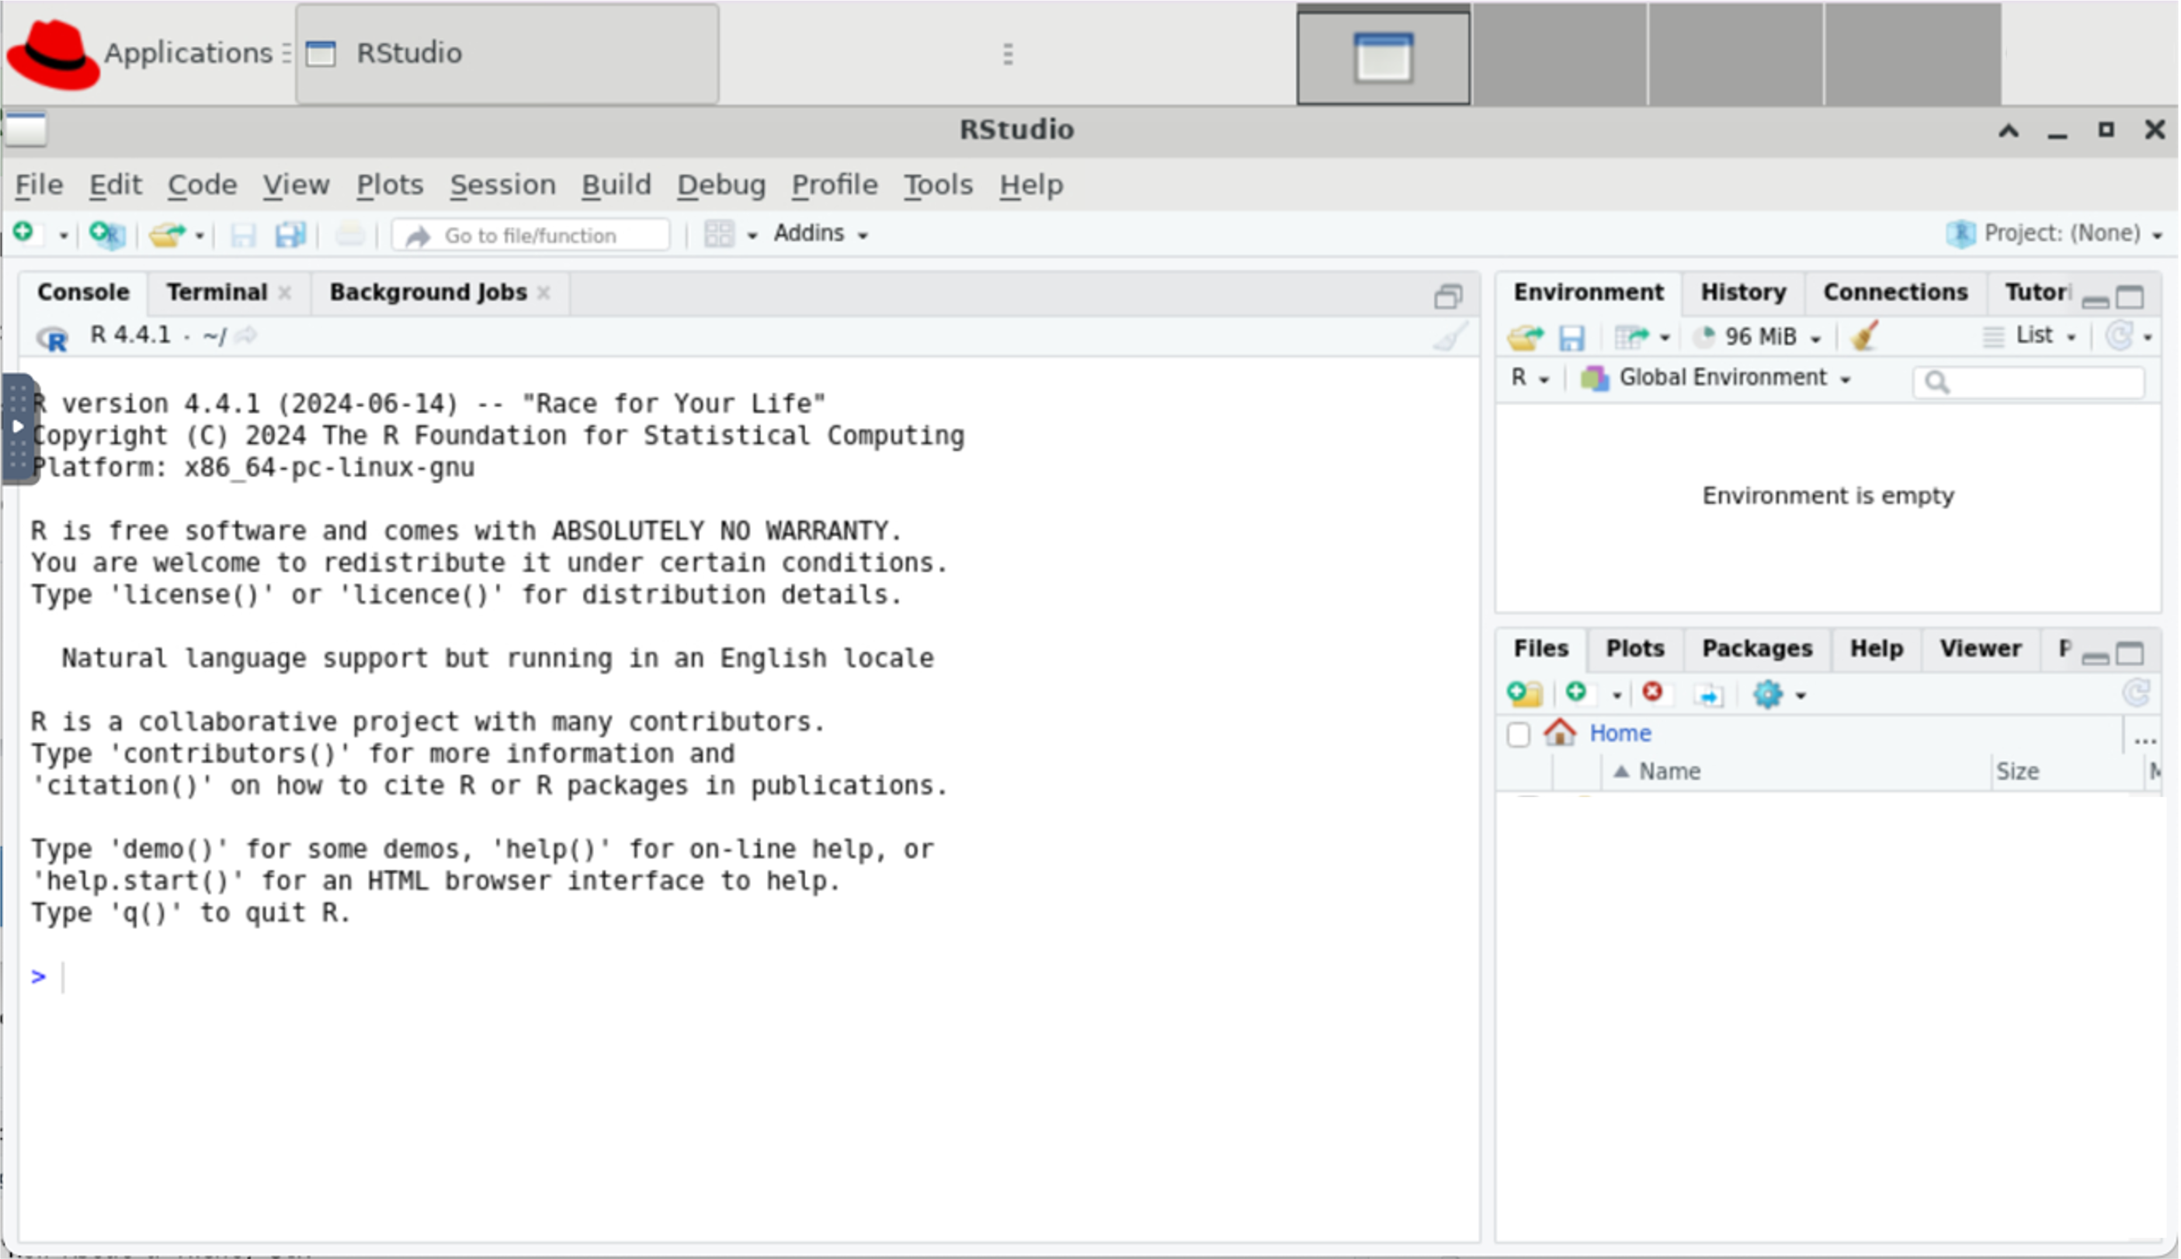Open the Session menu
2181x1259 pixels.
pyautogui.click(x=502, y=184)
